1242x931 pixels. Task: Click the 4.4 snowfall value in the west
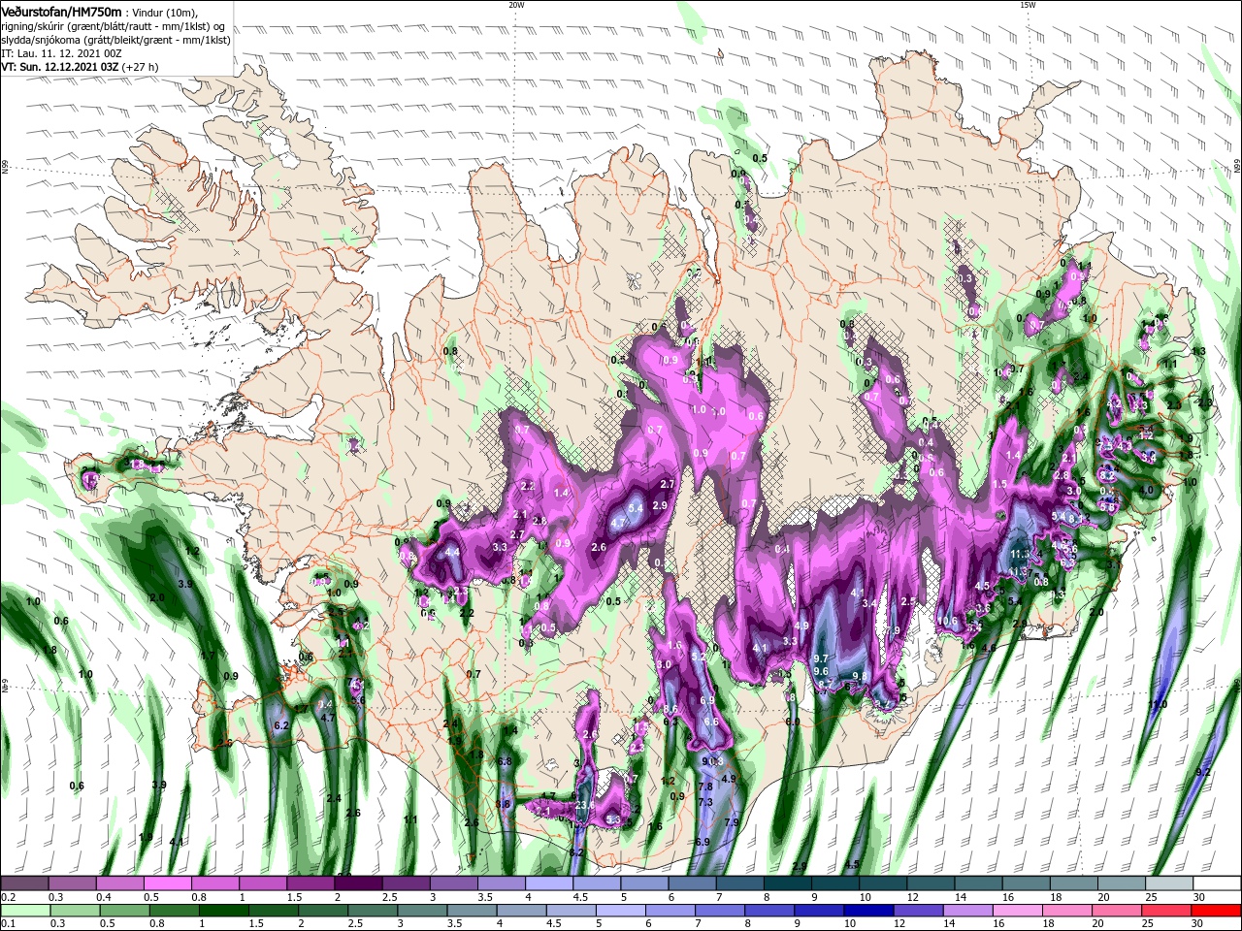(x=451, y=553)
